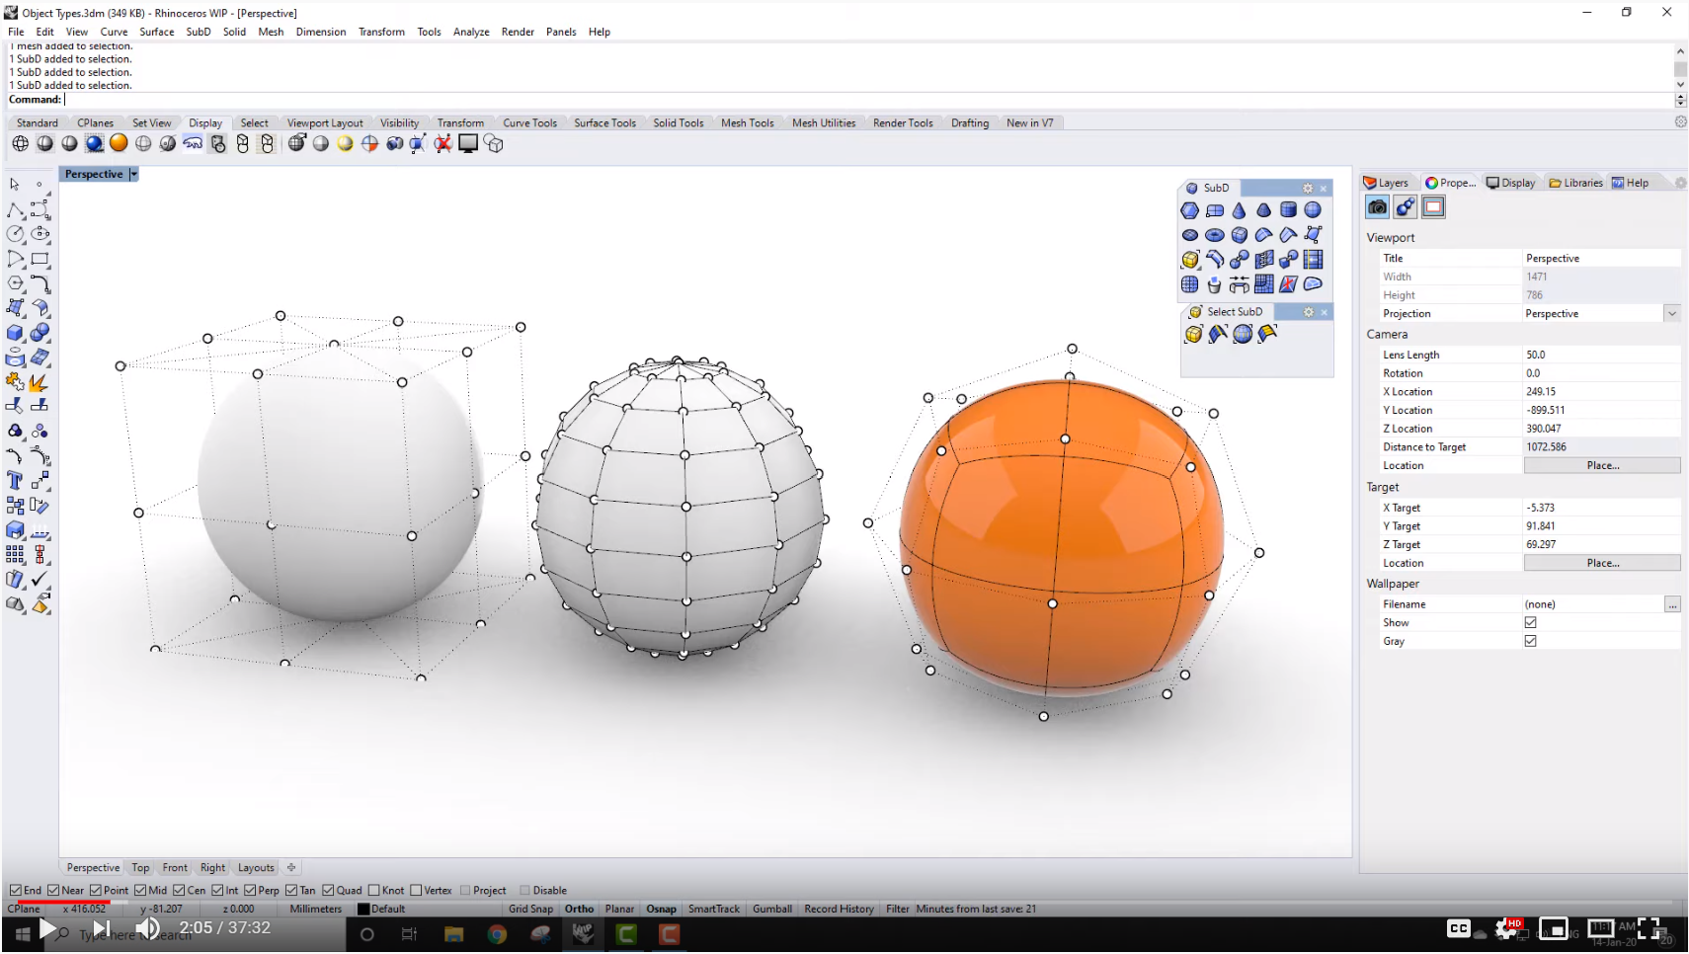
Task: Click camera Location Place button
Action: pyautogui.click(x=1602, y=465)
